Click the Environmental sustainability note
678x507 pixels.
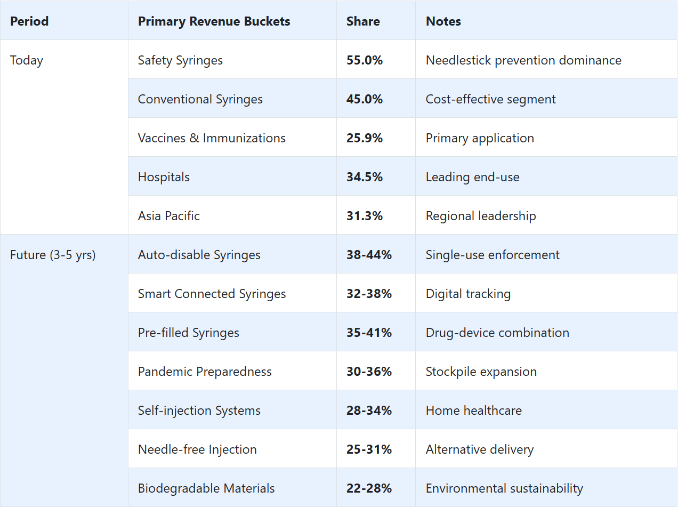click(504, 488)
